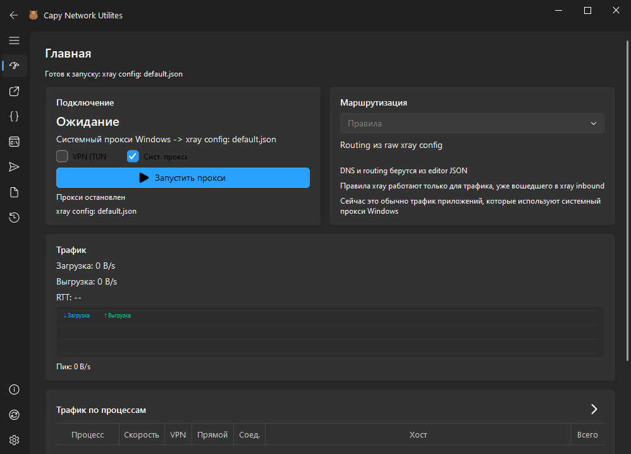Uncheck the Сист. прокси checkbox

(133, 156)
